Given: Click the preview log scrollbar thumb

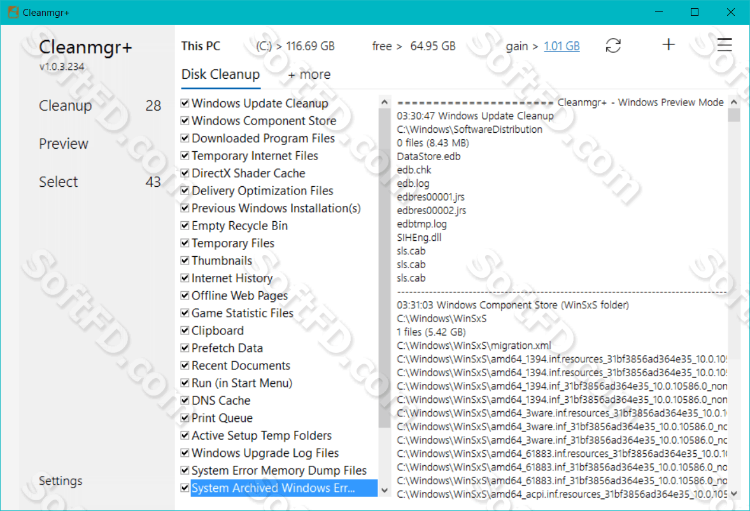Looking at the screenshot, I should (x=733, y=115).
